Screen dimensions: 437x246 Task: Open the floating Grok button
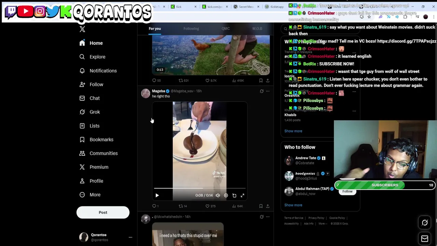tap(425, 223)
